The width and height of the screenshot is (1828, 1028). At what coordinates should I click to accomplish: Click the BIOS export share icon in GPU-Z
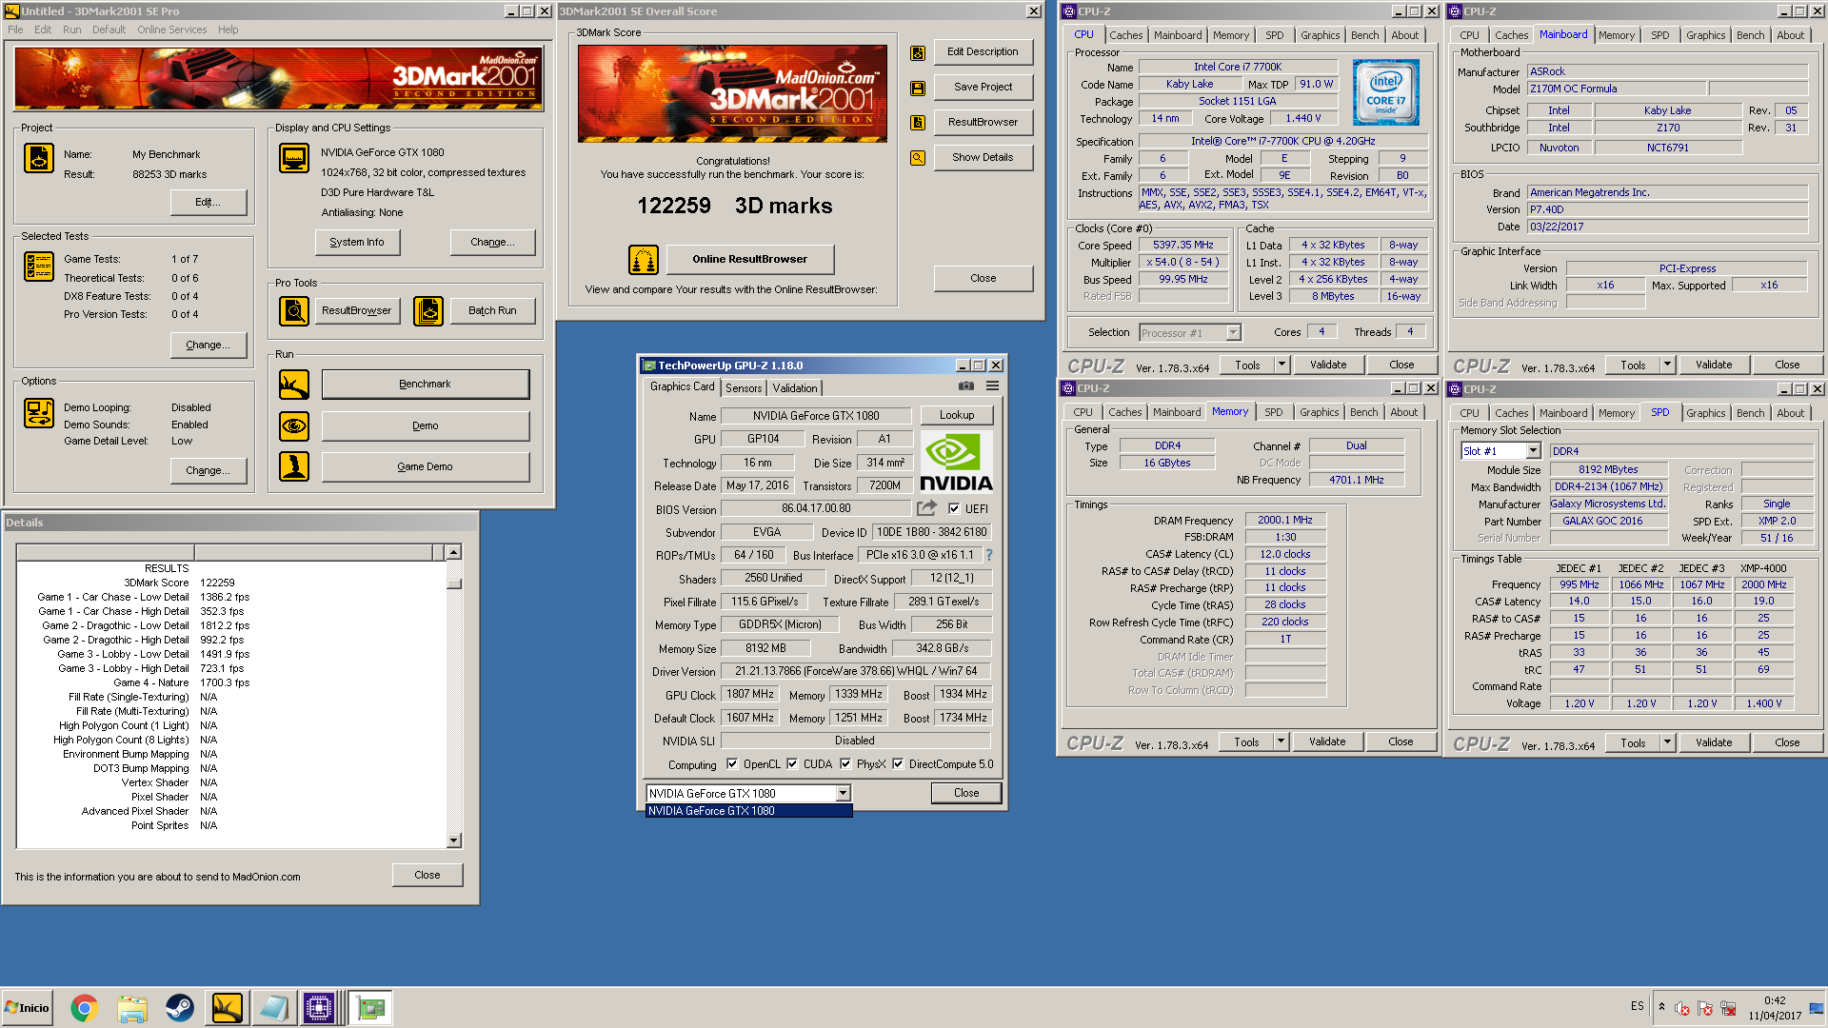coord(926,508)
